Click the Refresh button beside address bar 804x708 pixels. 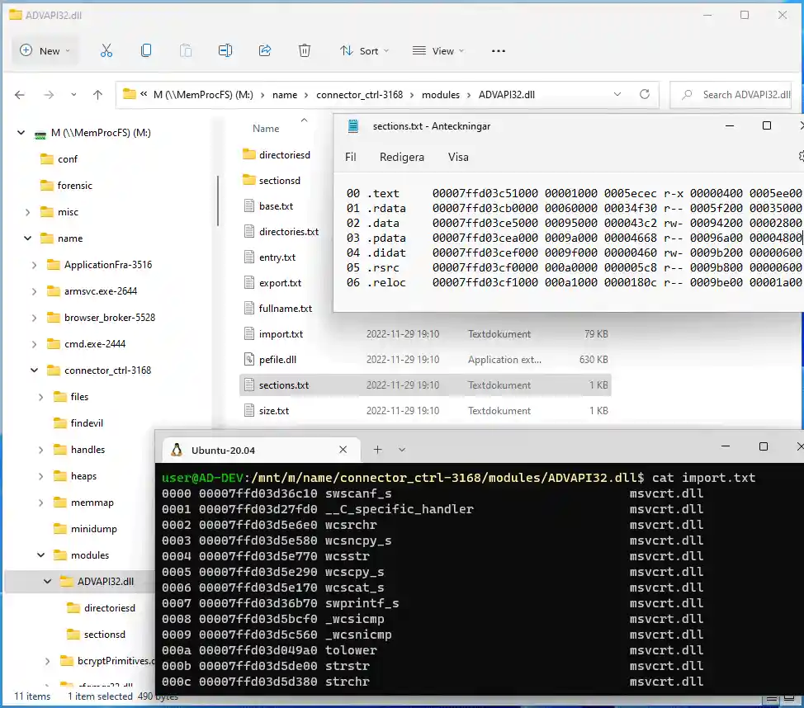[645, 94]
